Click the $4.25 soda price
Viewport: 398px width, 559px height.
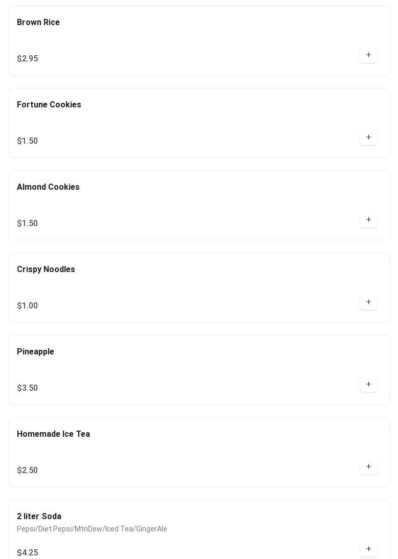(28, 552)
